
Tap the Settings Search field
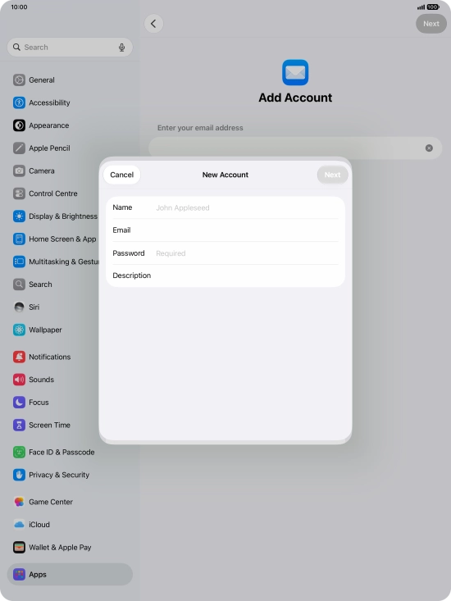tap(70, 47)
